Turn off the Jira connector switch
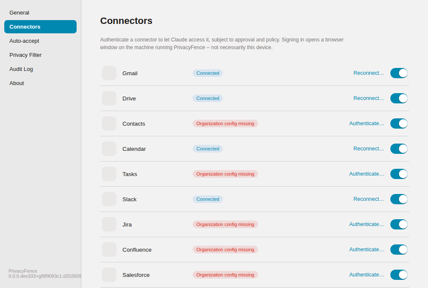Viewport: 428px width, 288px height. [x=399, y=224]
